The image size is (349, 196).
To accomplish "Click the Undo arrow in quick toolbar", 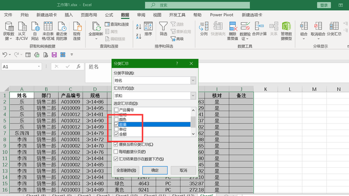I will [5, 54].
